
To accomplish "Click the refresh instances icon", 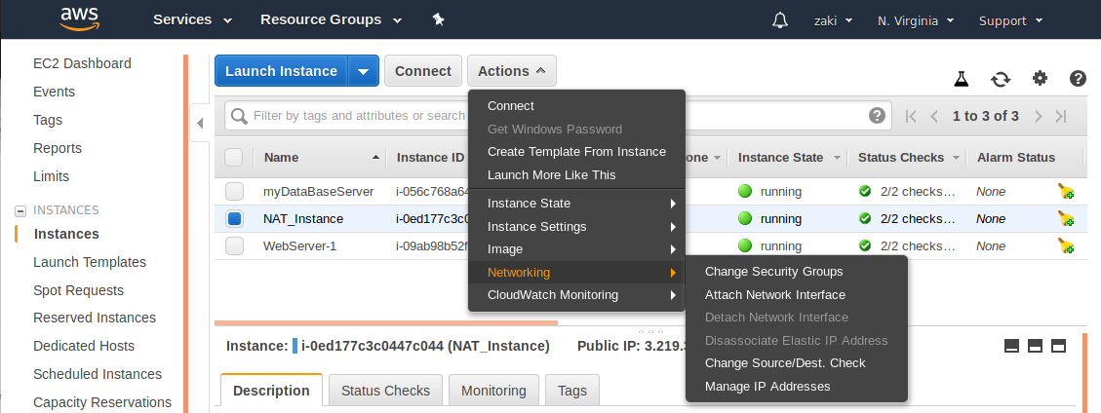I will click(x=1001, y=79).
